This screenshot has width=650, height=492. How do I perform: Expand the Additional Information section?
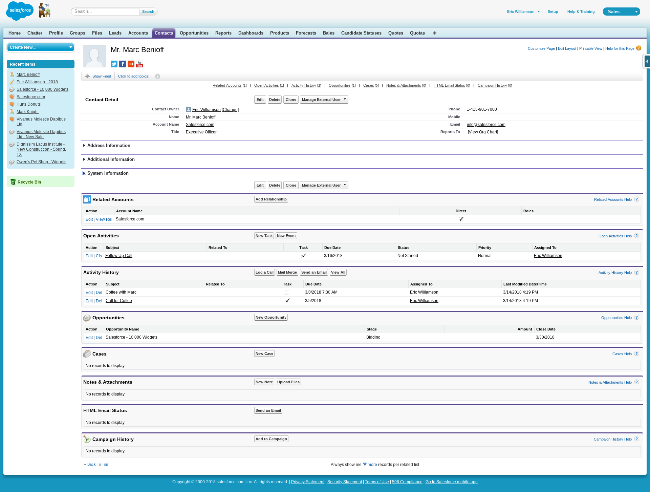[84, 159]
